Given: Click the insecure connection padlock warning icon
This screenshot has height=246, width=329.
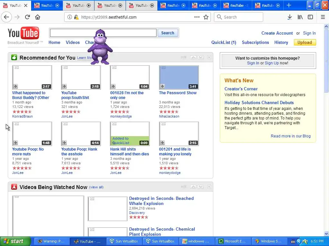Looking at the screenshot, I should (76, 17).
